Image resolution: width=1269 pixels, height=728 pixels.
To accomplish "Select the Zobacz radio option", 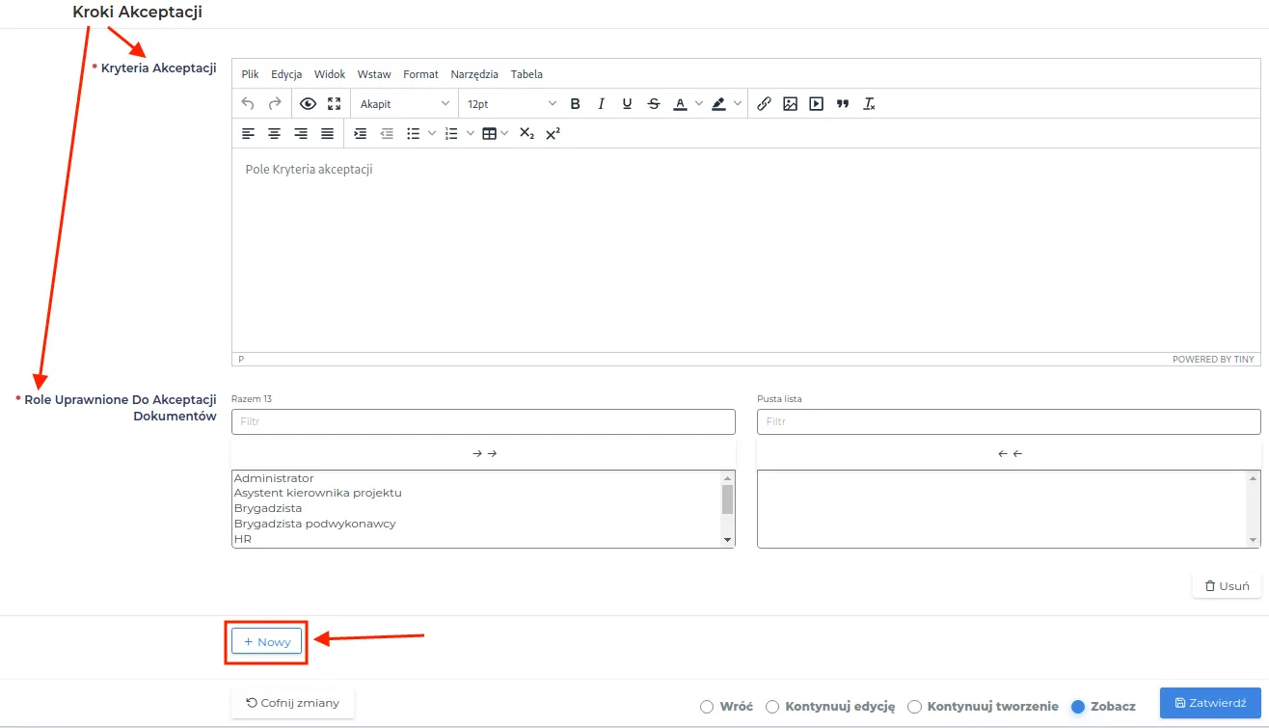I will point(1078,707).
